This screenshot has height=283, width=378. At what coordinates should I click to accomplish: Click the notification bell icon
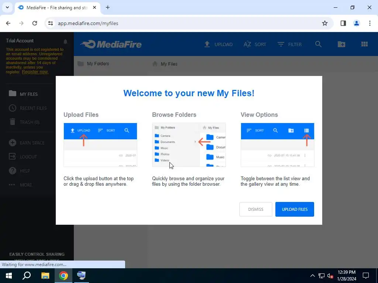pos(65,42)
